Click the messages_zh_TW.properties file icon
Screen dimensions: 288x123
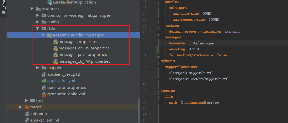coord(56,61)
